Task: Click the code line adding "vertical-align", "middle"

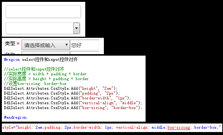Action: click(73, 103)
